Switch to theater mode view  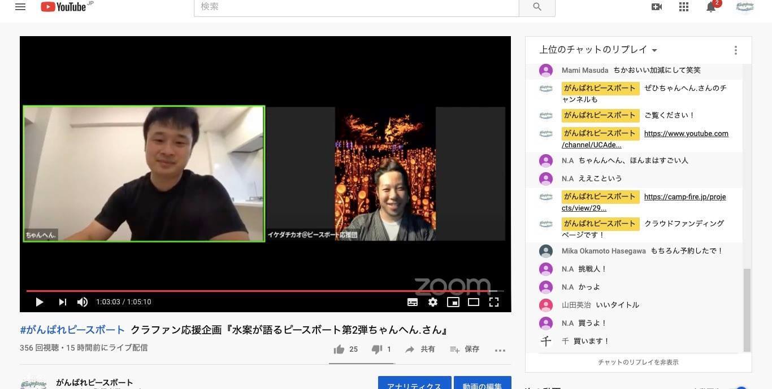pyautogui.click(x=474, y=302)
